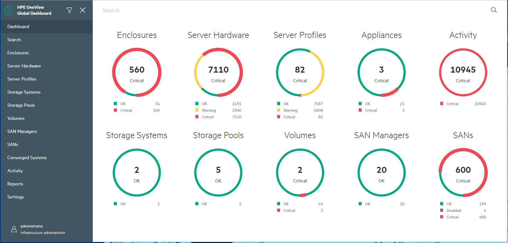This screenshot has width=508, height=243.
Task: Go to Volumes in the sidebar
Action: coord(47,118)
